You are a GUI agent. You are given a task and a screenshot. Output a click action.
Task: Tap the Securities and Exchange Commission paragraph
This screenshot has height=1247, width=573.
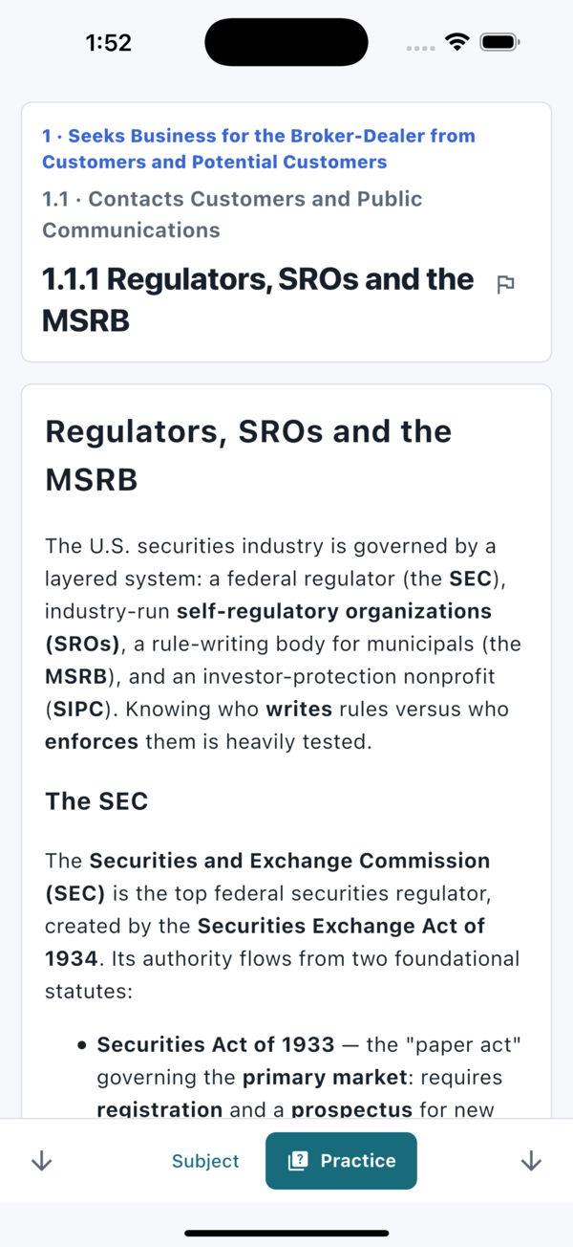pyautogui.click(x=283, y=926)
